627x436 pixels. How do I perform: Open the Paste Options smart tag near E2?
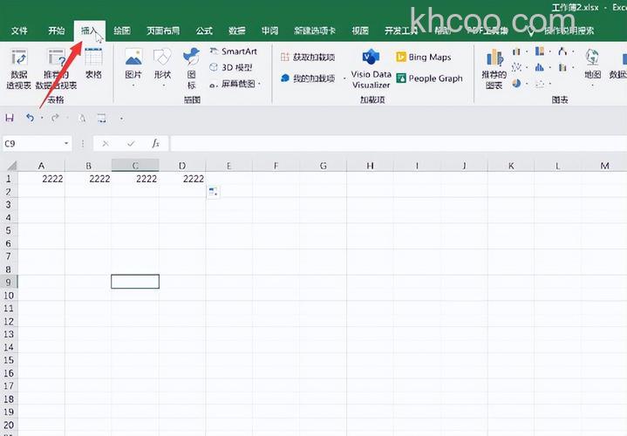(213, 193)
